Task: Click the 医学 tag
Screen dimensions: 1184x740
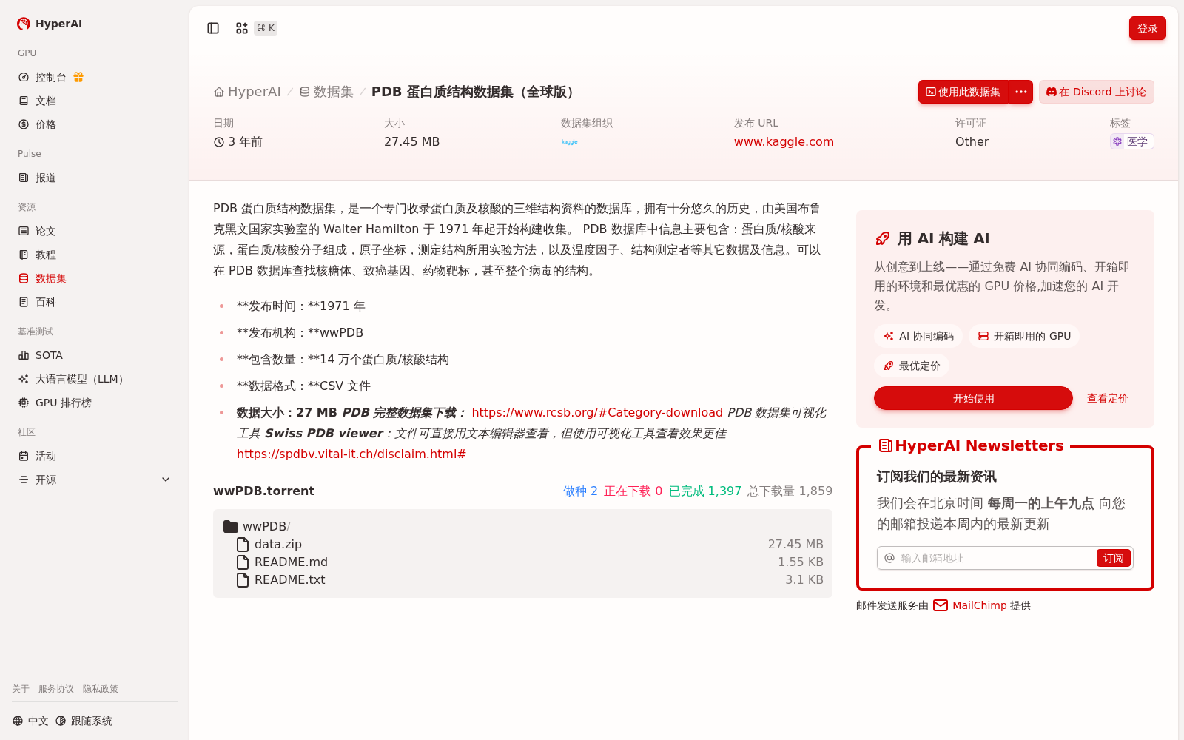Action: [x=1131, y=141]
